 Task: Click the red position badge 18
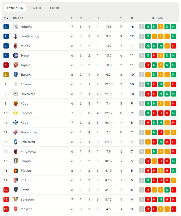6,190
